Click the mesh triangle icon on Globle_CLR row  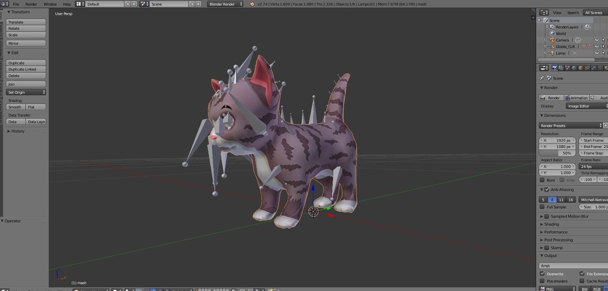point(591,46)
